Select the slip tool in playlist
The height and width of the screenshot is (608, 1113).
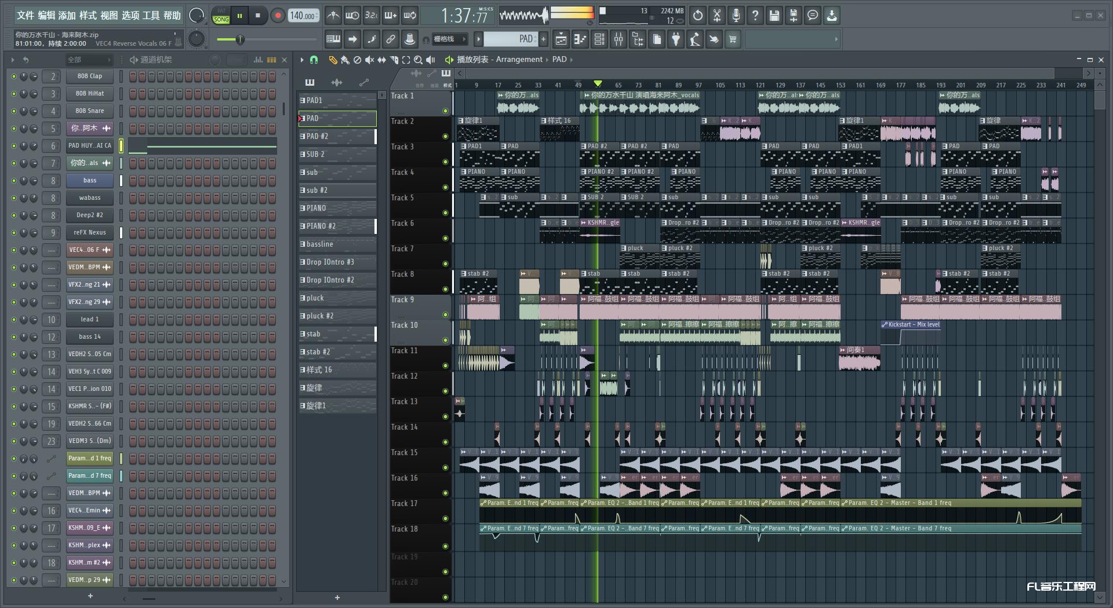381,60
